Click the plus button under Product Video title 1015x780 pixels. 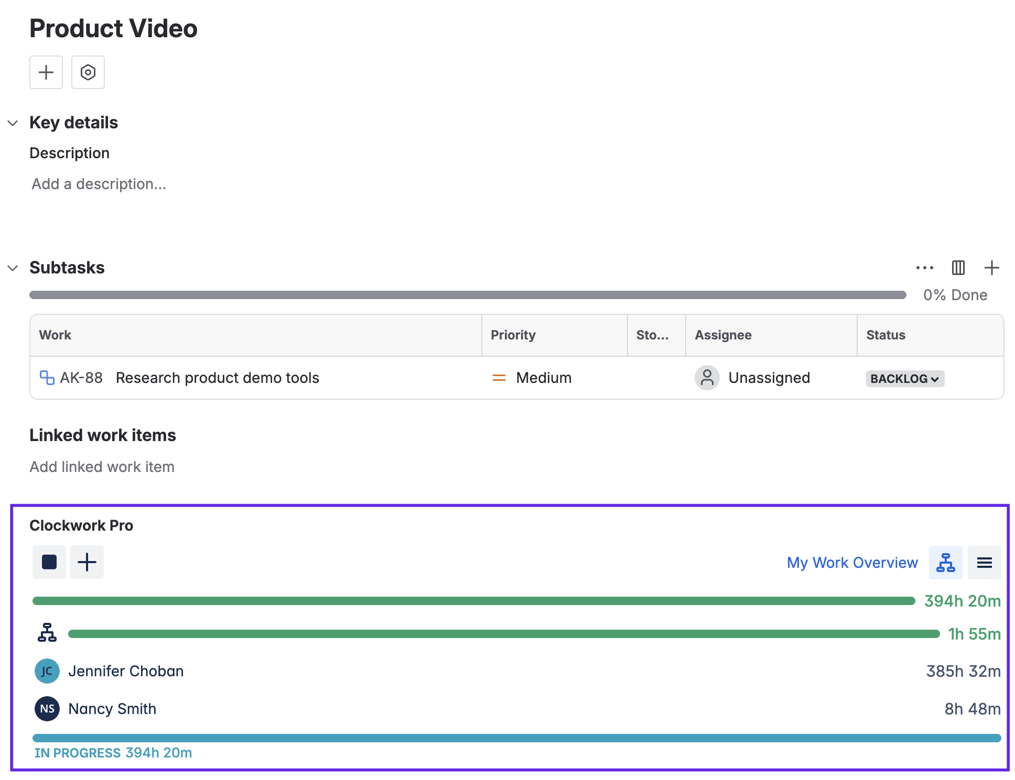click(x=46, y=72)
